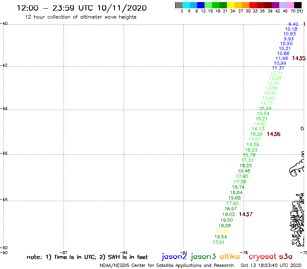Click the 'Time is in UTC; SWH is in feet' note
This screenshot has width=307, height=269.
coord(87,257)
